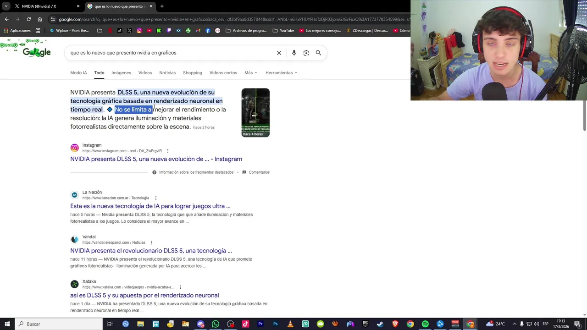Start voice search with the microphone icon
This screenshot has width=587, height=330.
coord(294,53)
